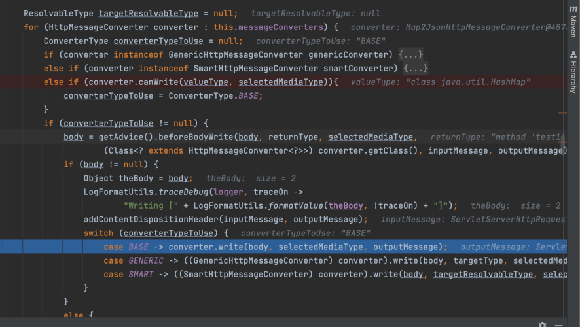Screen dimensions: 580x327
Task: Click the getAdvice method call
Action: pyautogui.click(x=122, y=137)
